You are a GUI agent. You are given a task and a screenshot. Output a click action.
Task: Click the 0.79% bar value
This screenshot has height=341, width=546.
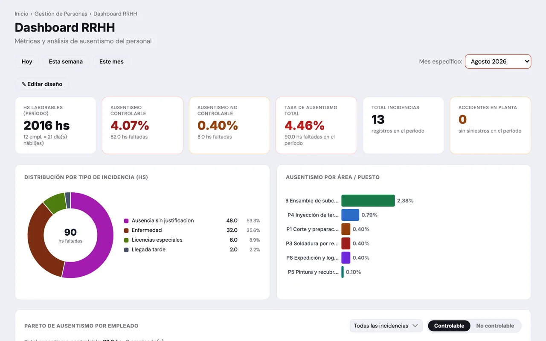coord(369,215)
